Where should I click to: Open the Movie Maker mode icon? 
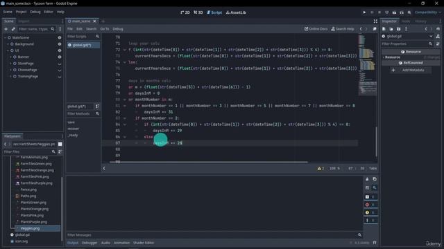click(x=409, y=12)
